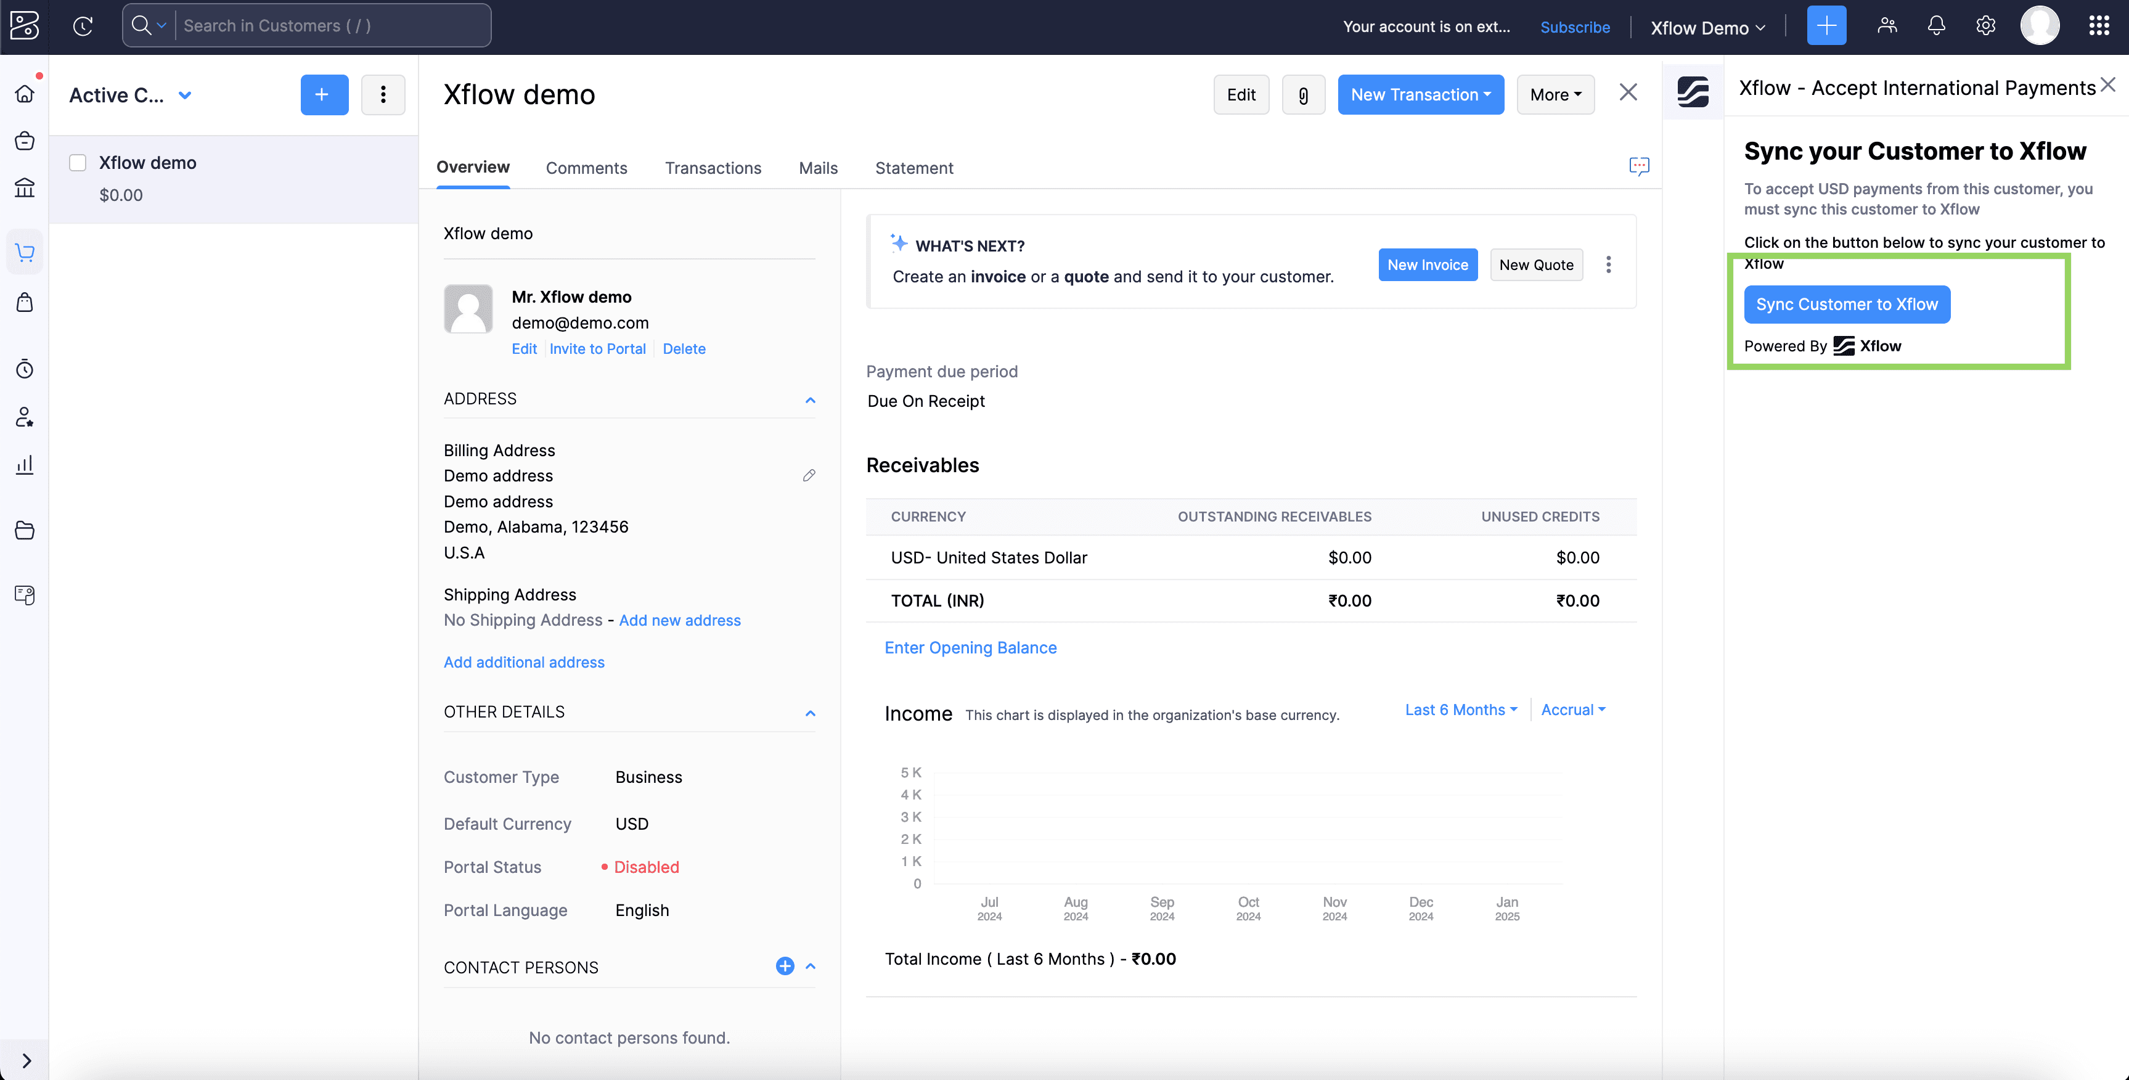Switch to the Mails tab
Viewport: 2129px width, 1080px height.
[818, 168]
